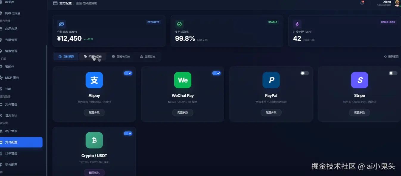Click the Peak: 128 label
The height and width of the screenshot is (176, 401).
click(309, 40)
